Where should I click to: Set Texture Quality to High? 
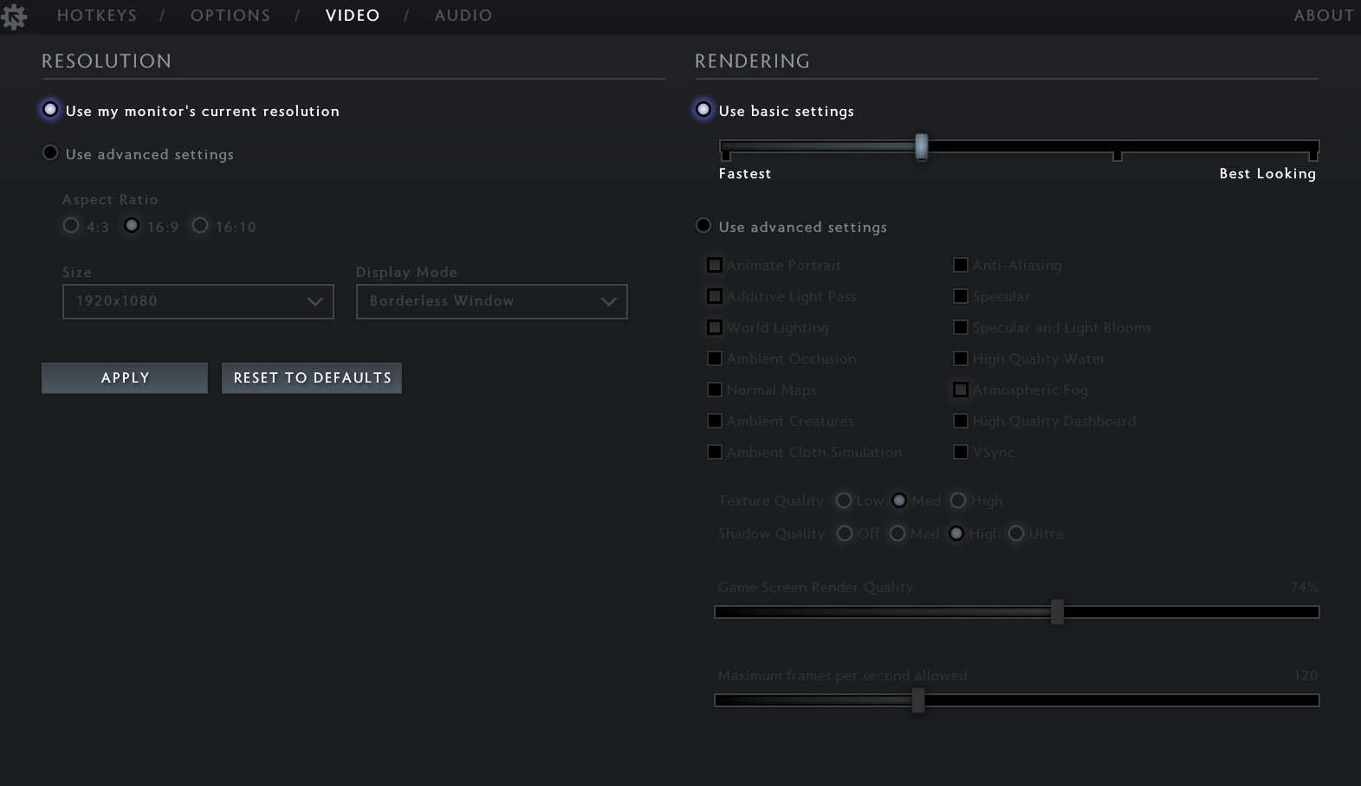[958, 500]
